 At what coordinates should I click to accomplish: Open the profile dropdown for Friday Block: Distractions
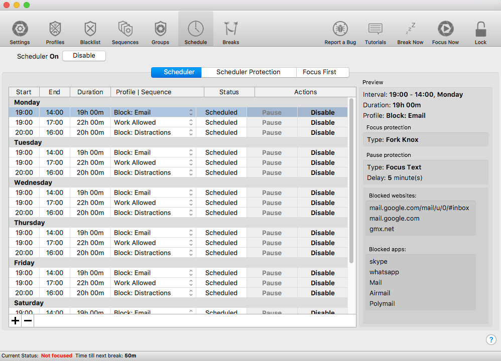click(x=191, y=293)
